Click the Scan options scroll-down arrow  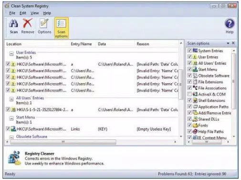pyautogui.click(x=234, y=137)
